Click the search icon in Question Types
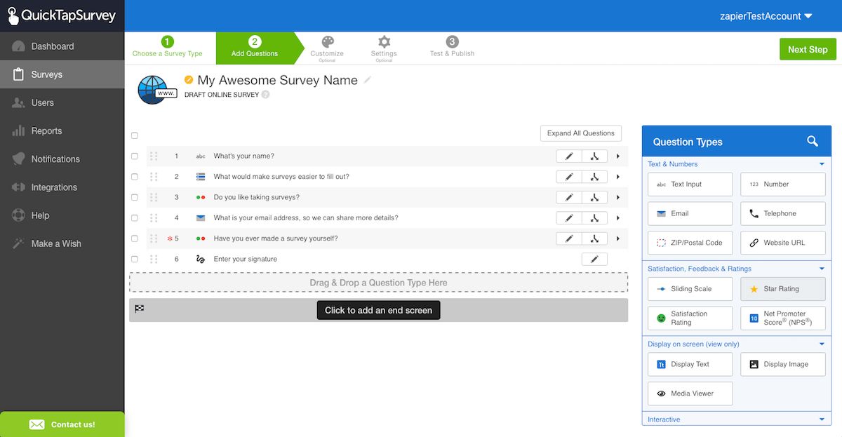 [813, 141]
